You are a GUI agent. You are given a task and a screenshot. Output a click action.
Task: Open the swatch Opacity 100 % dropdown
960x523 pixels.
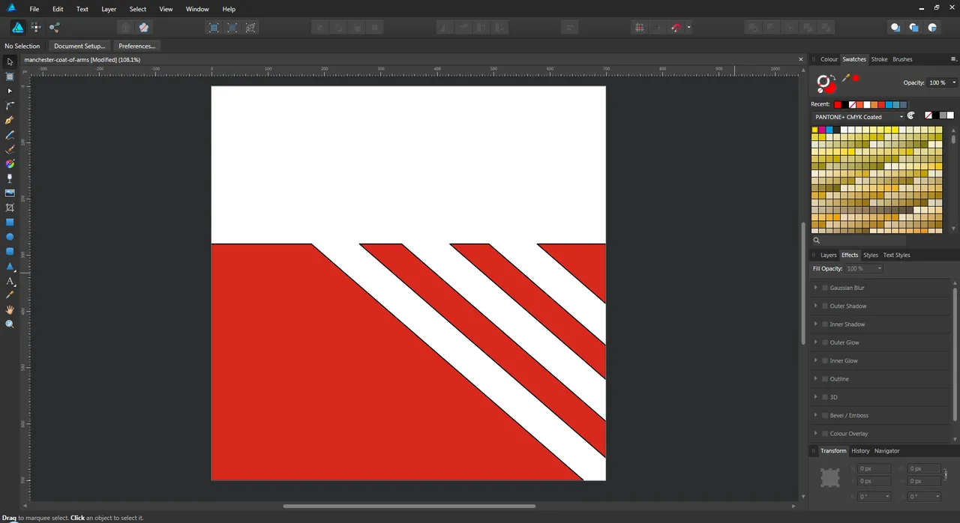(x=943, y=82)
